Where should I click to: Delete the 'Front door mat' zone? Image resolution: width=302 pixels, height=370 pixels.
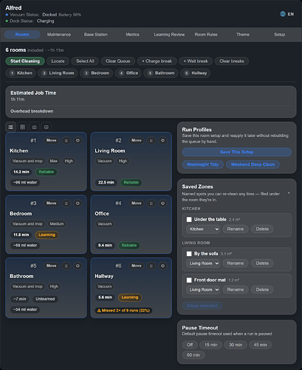pos(262,289)
